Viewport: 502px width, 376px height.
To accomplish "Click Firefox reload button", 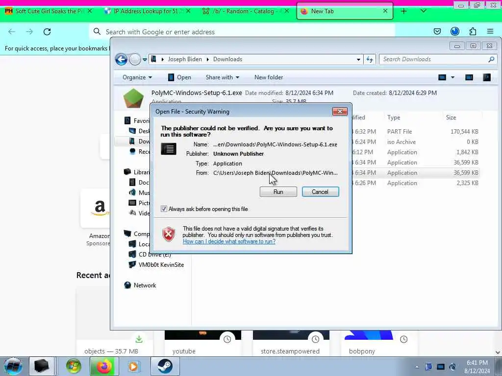I will (x=47, y=32).
